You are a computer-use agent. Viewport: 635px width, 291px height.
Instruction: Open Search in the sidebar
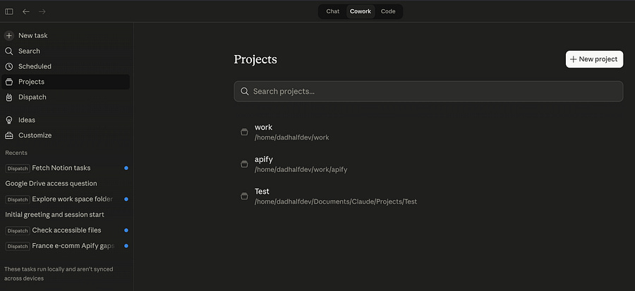(29, 51)
